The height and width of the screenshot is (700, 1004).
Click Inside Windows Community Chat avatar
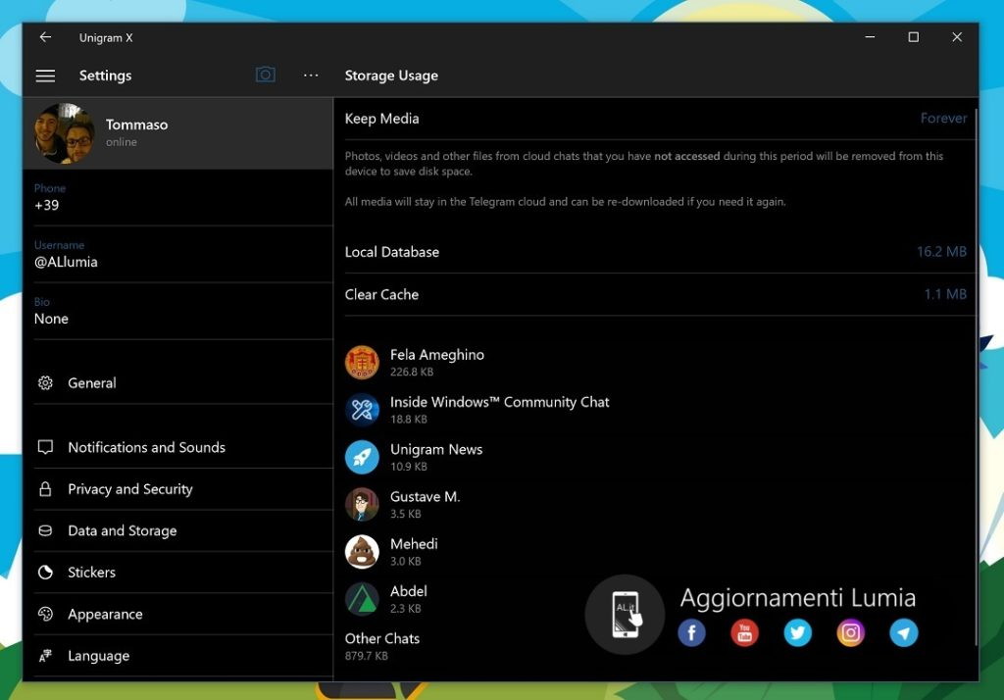click(x=362, y=409)
